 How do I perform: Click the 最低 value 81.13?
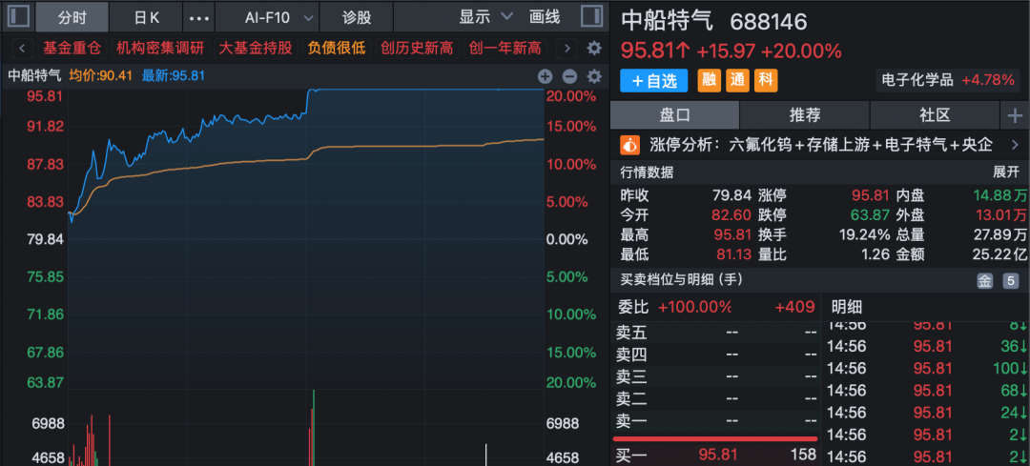click(x=731, y=254)
